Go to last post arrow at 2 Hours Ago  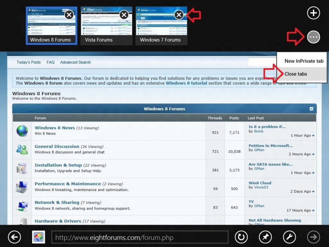point(313,154)
